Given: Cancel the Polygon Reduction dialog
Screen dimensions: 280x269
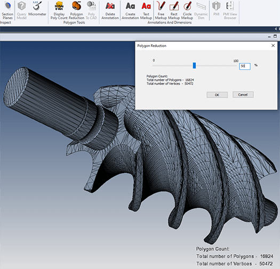Looking at the screenshot, I should click(x=243, y=95).
